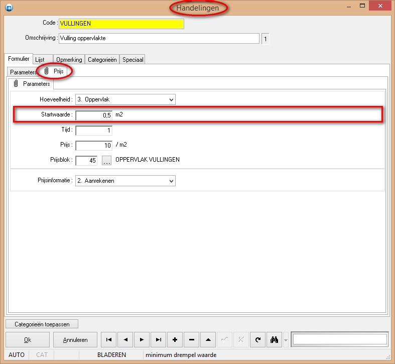Click the up triangle edit button
The image size is (395, 364).
208,339
